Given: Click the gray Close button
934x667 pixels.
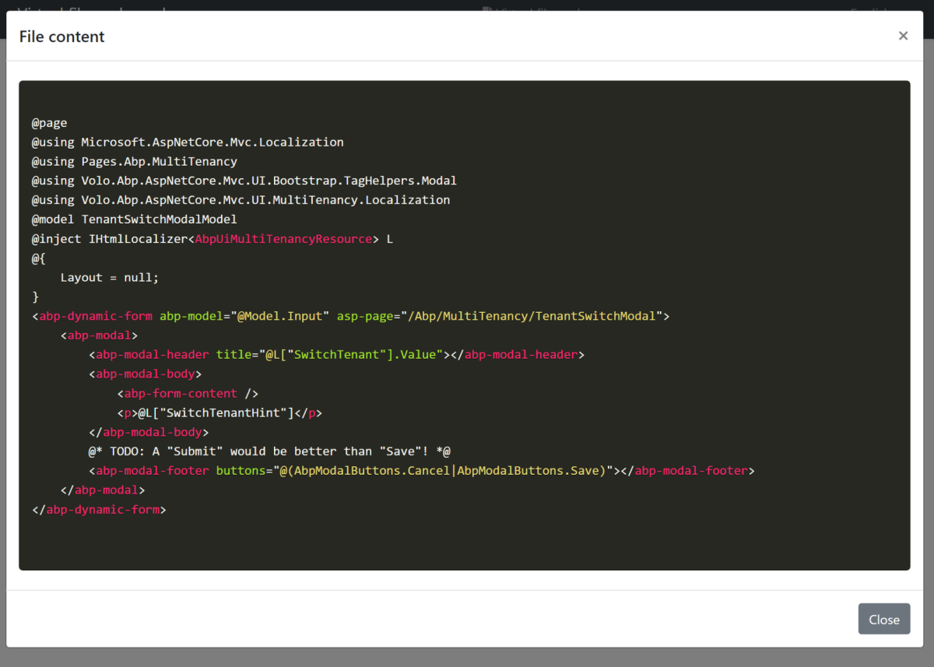Looking at the screenshot, I should 883,619.
